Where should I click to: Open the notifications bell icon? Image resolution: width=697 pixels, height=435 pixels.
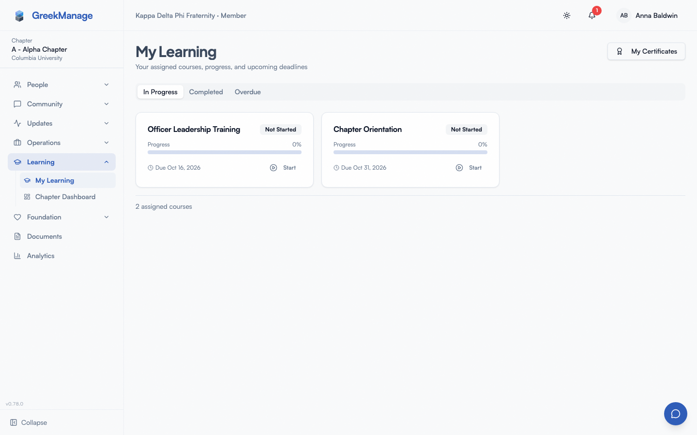tap(592, 15)
